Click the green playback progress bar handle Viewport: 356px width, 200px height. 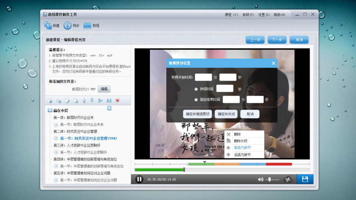[x=184, y=170]
